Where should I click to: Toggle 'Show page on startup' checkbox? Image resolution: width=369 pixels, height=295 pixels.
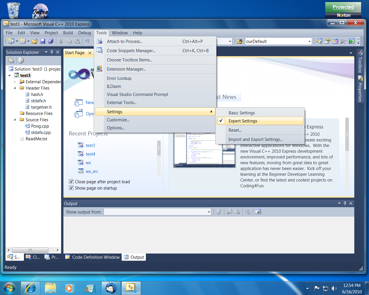pyautogui.click(x=71, y=188)
